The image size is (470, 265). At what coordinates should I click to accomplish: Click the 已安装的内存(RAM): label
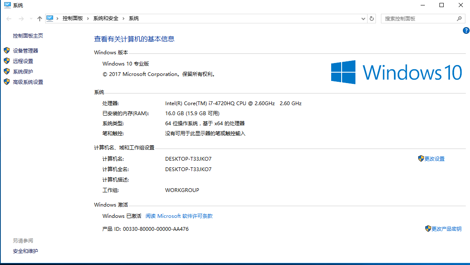[125, 114]
